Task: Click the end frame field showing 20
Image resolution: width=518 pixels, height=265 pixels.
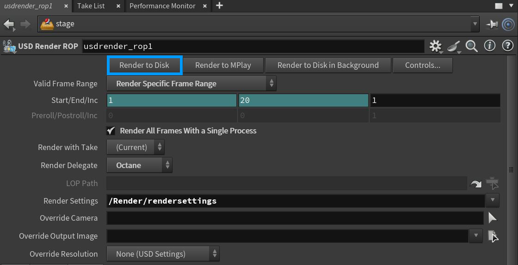Action: click(303, 100)
